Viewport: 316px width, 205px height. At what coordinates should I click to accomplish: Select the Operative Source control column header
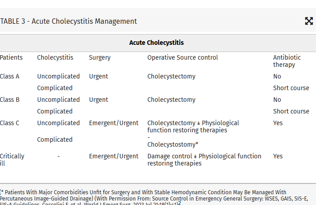182,58
